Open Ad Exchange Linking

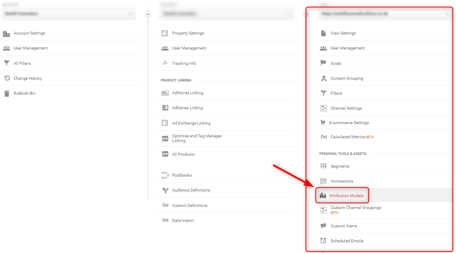(191, 123)
